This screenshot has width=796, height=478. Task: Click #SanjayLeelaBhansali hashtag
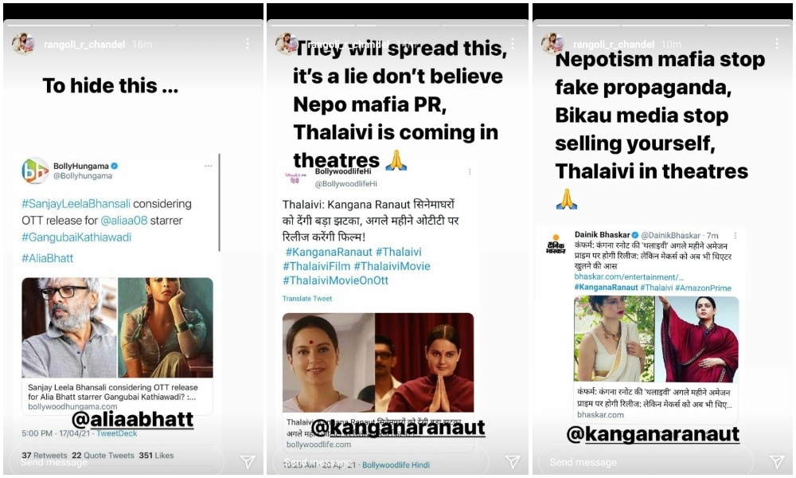click(x=76, y=204)
